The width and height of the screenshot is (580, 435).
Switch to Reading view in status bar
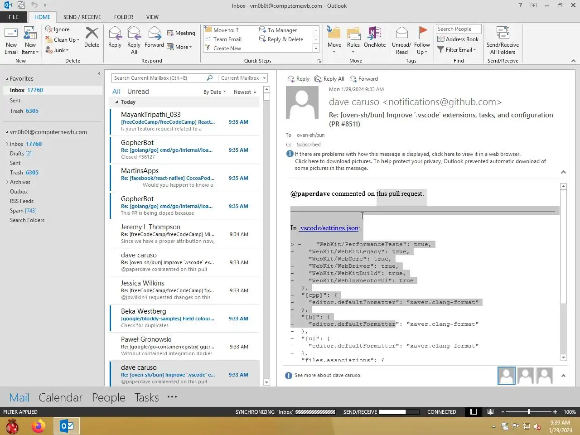click(x=490, y=412)
